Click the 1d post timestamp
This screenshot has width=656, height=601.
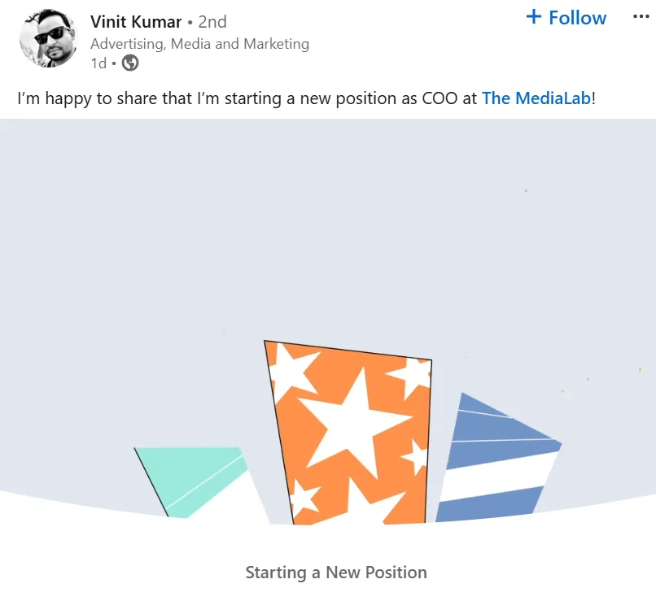pyautogui.click(x=98, y=63)
